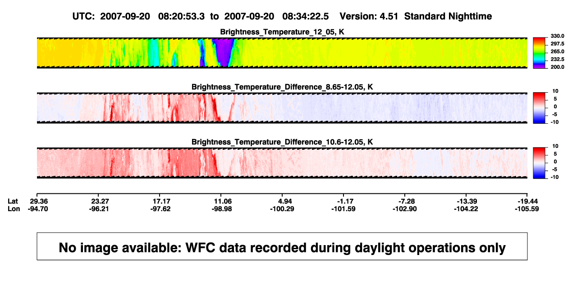Click latitude value -13.39
This screenshot has height=300, width=586.
[x=468, y=201]
